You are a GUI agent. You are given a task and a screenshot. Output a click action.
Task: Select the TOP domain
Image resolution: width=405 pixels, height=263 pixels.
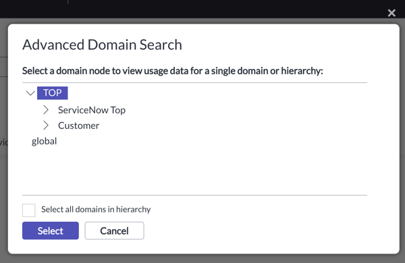53,93
